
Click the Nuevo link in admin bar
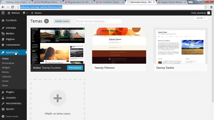click(x=38, y=13)
